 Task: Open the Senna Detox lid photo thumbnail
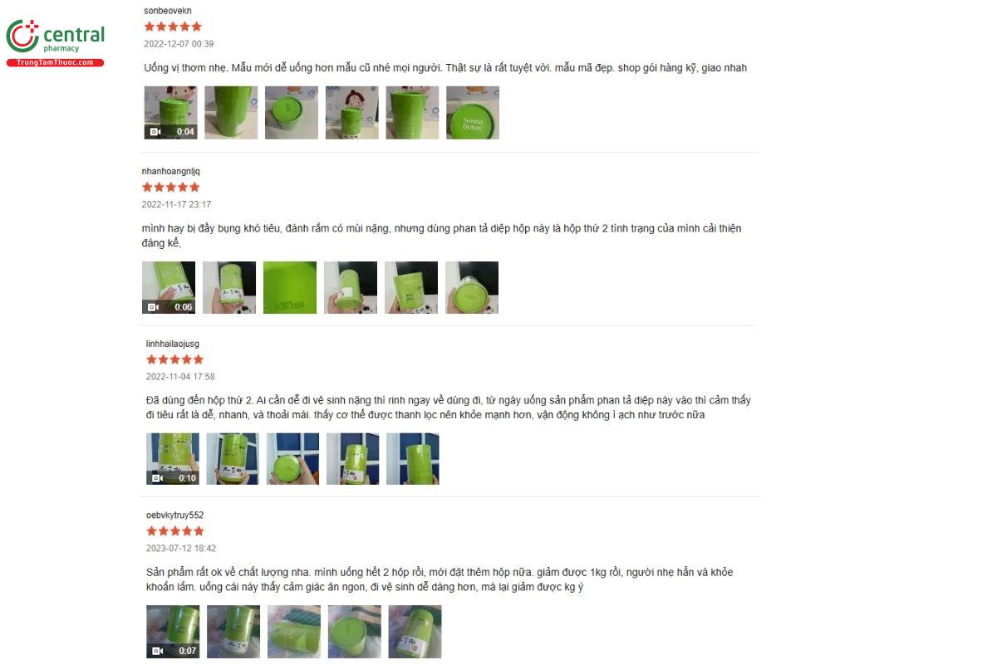coord(473,112)
